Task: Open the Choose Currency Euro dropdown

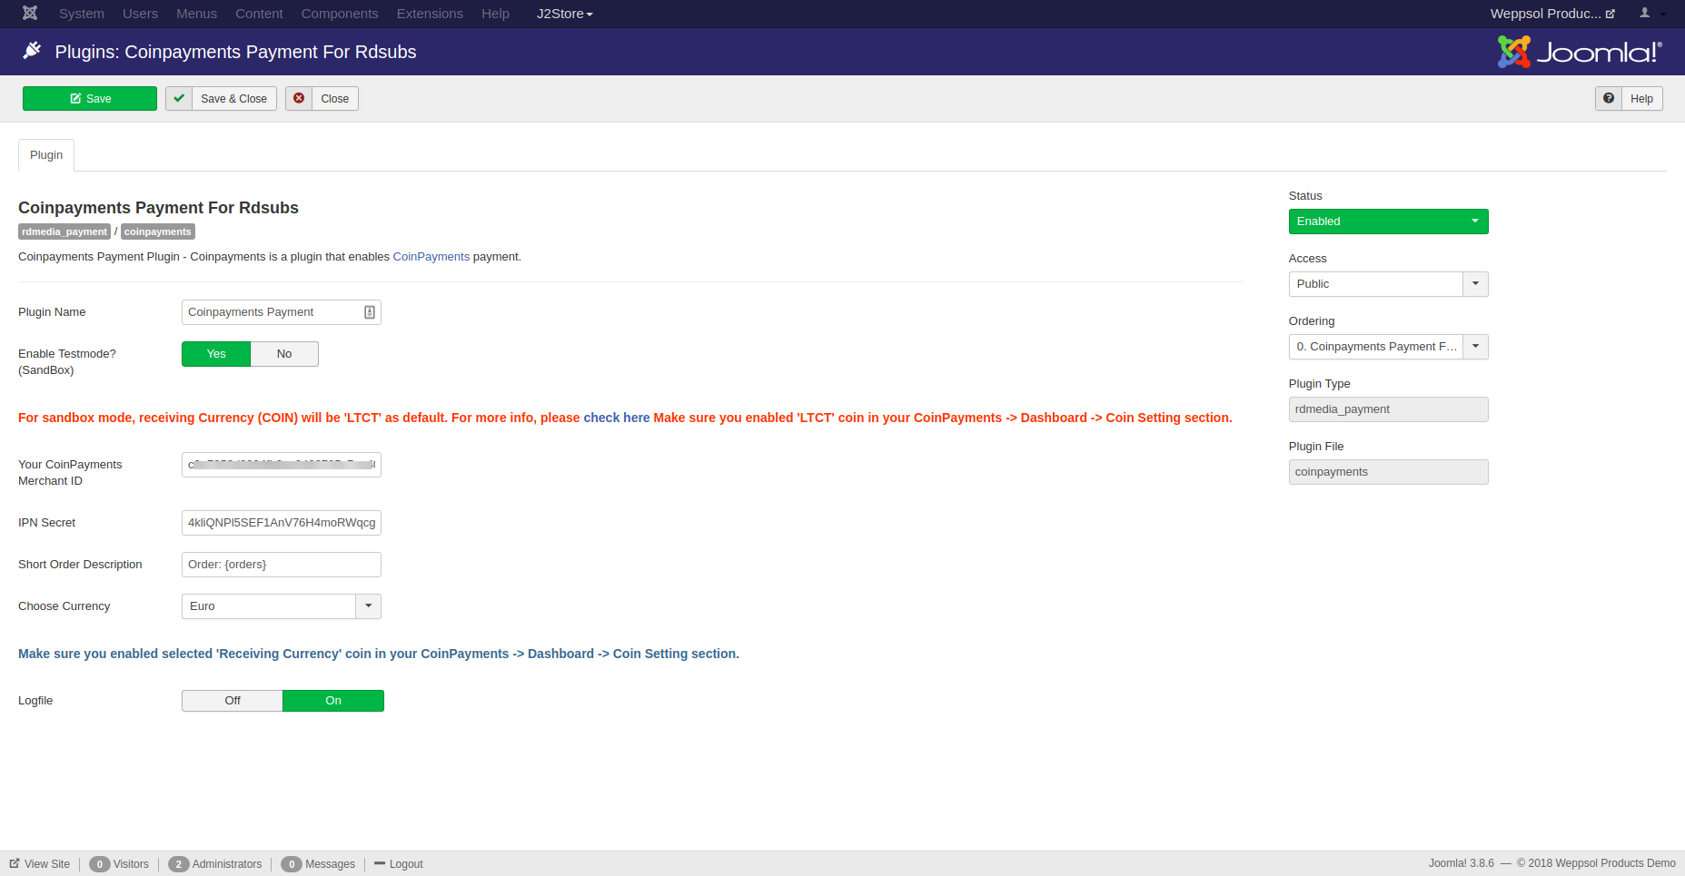Action: [x=282, y=606]
